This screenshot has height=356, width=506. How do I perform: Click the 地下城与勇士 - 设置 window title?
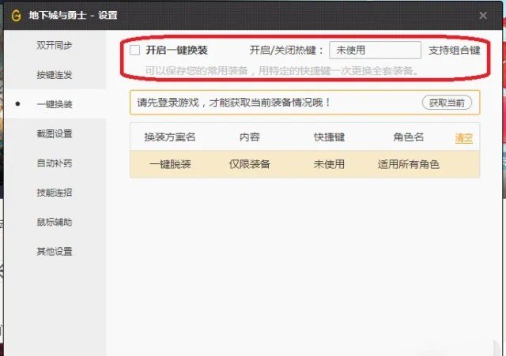point(74,15)
